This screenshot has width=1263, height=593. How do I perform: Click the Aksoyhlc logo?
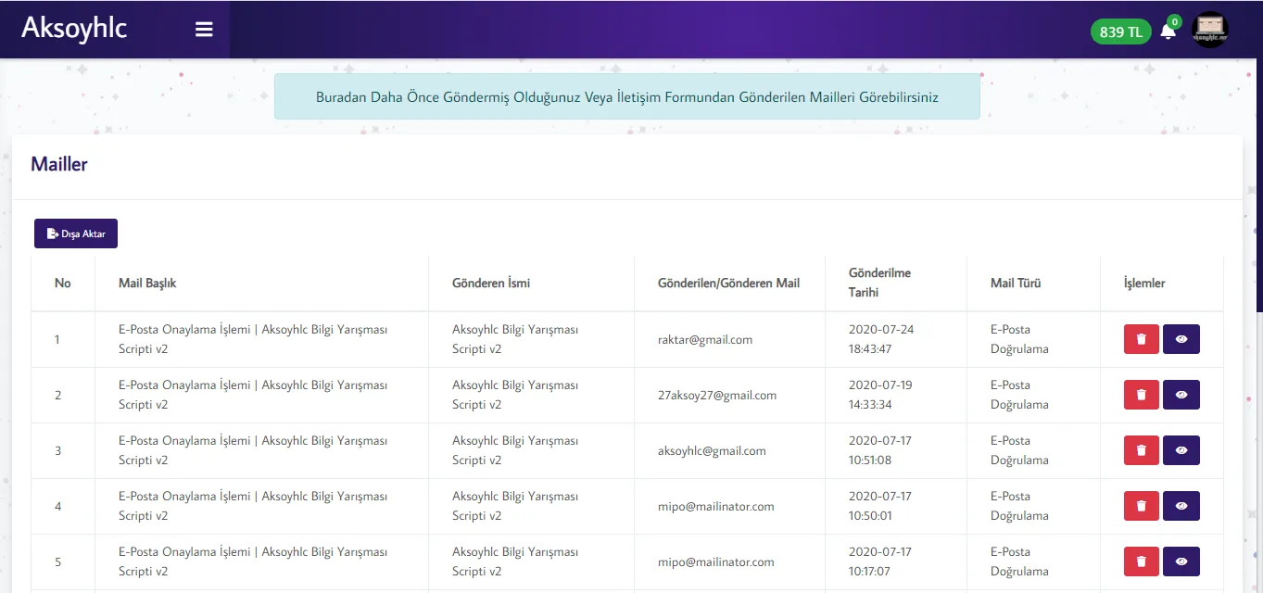(74, 29)
